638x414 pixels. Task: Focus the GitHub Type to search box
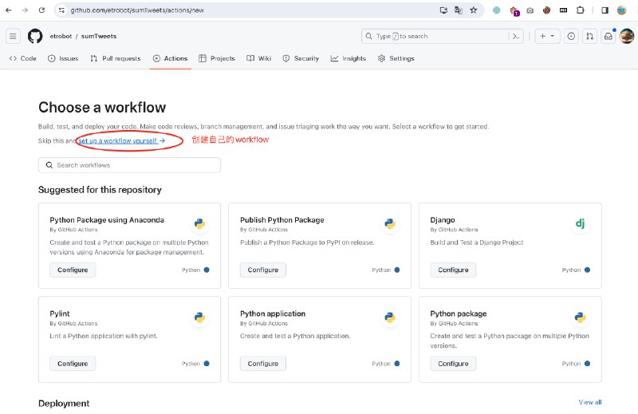click(x=443, y=36)
